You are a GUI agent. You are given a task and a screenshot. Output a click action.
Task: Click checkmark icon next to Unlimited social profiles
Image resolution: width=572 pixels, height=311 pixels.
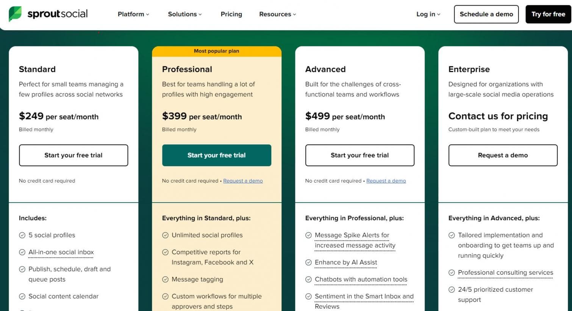[x=166, y=235]
